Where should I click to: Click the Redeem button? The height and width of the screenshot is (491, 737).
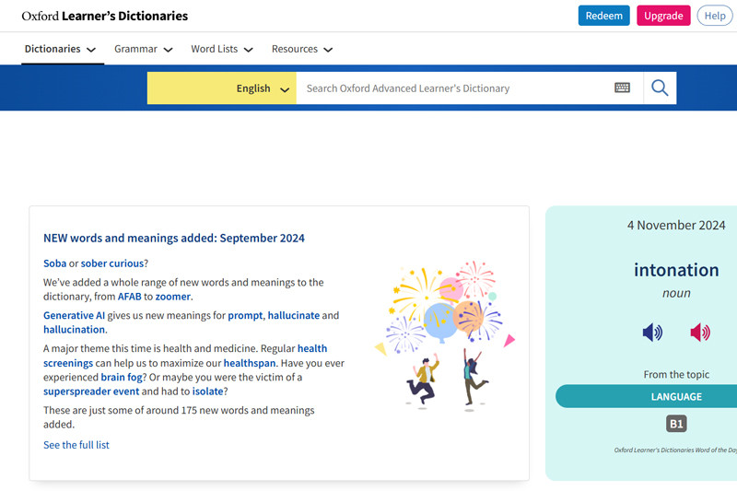coord(603,16)
